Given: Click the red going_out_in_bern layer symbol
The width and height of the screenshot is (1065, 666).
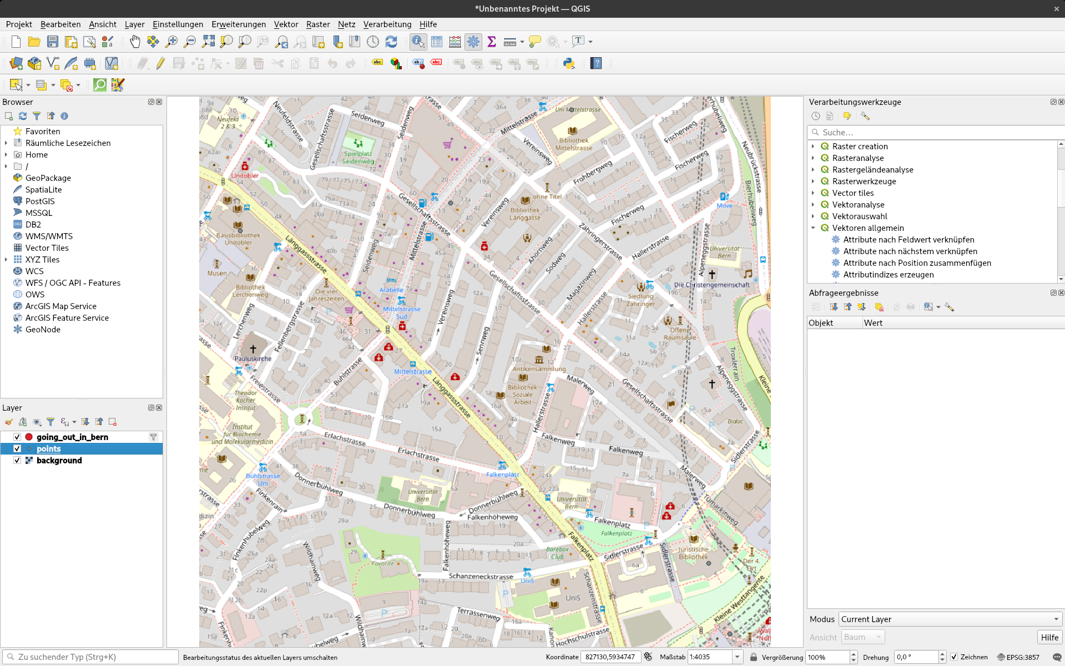Looking at the screenshot, I should point(29,437).
